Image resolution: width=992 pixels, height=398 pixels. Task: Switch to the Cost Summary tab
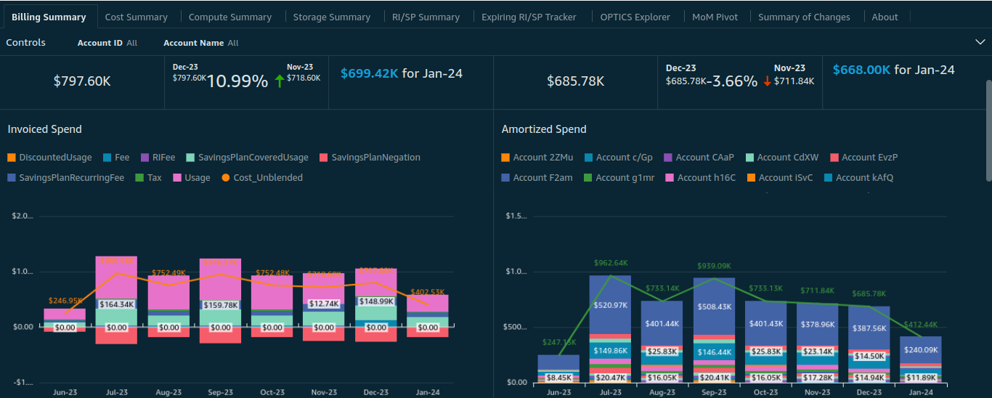click(x=136, y=17)
